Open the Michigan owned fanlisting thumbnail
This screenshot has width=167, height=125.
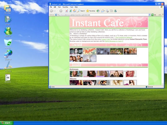tap(90, 51)
